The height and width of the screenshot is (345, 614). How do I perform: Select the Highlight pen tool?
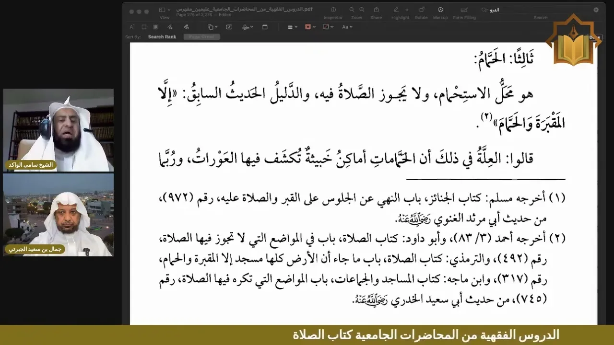(x=396, y=10)
